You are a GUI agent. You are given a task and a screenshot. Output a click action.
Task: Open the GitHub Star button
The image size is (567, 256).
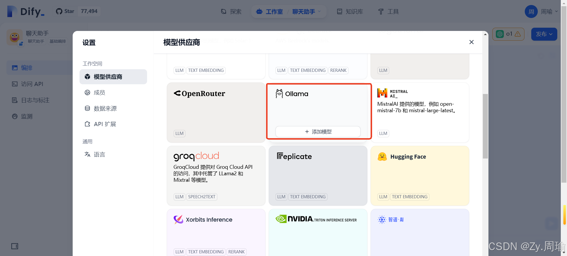tap(65, 11)
